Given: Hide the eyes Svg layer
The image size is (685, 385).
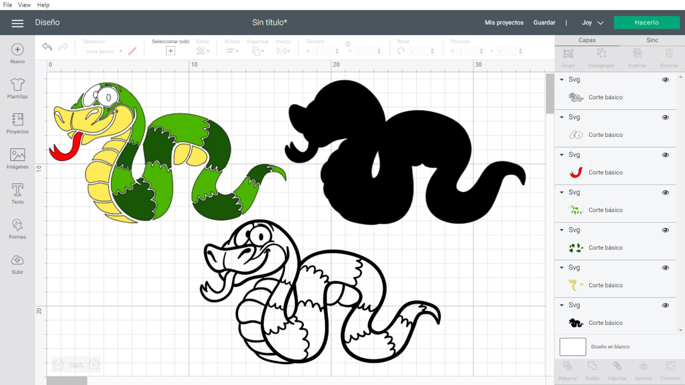Looking at the screenshot, I should (665, 117).
